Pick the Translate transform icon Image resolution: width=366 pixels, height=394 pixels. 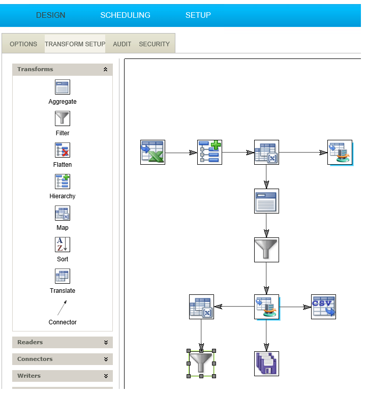(x=63, y=277)
